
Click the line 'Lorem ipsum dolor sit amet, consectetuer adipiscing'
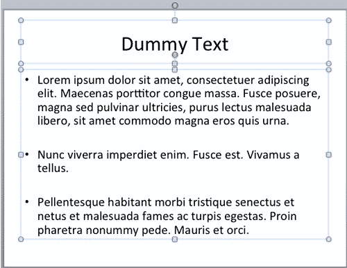(173, 80)
